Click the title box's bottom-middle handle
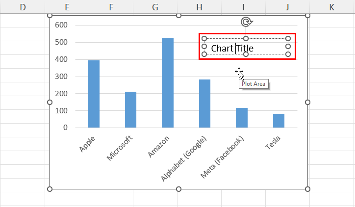Viewport: 355px width, 207px height. pyautogui.click(x=246, y=54)
